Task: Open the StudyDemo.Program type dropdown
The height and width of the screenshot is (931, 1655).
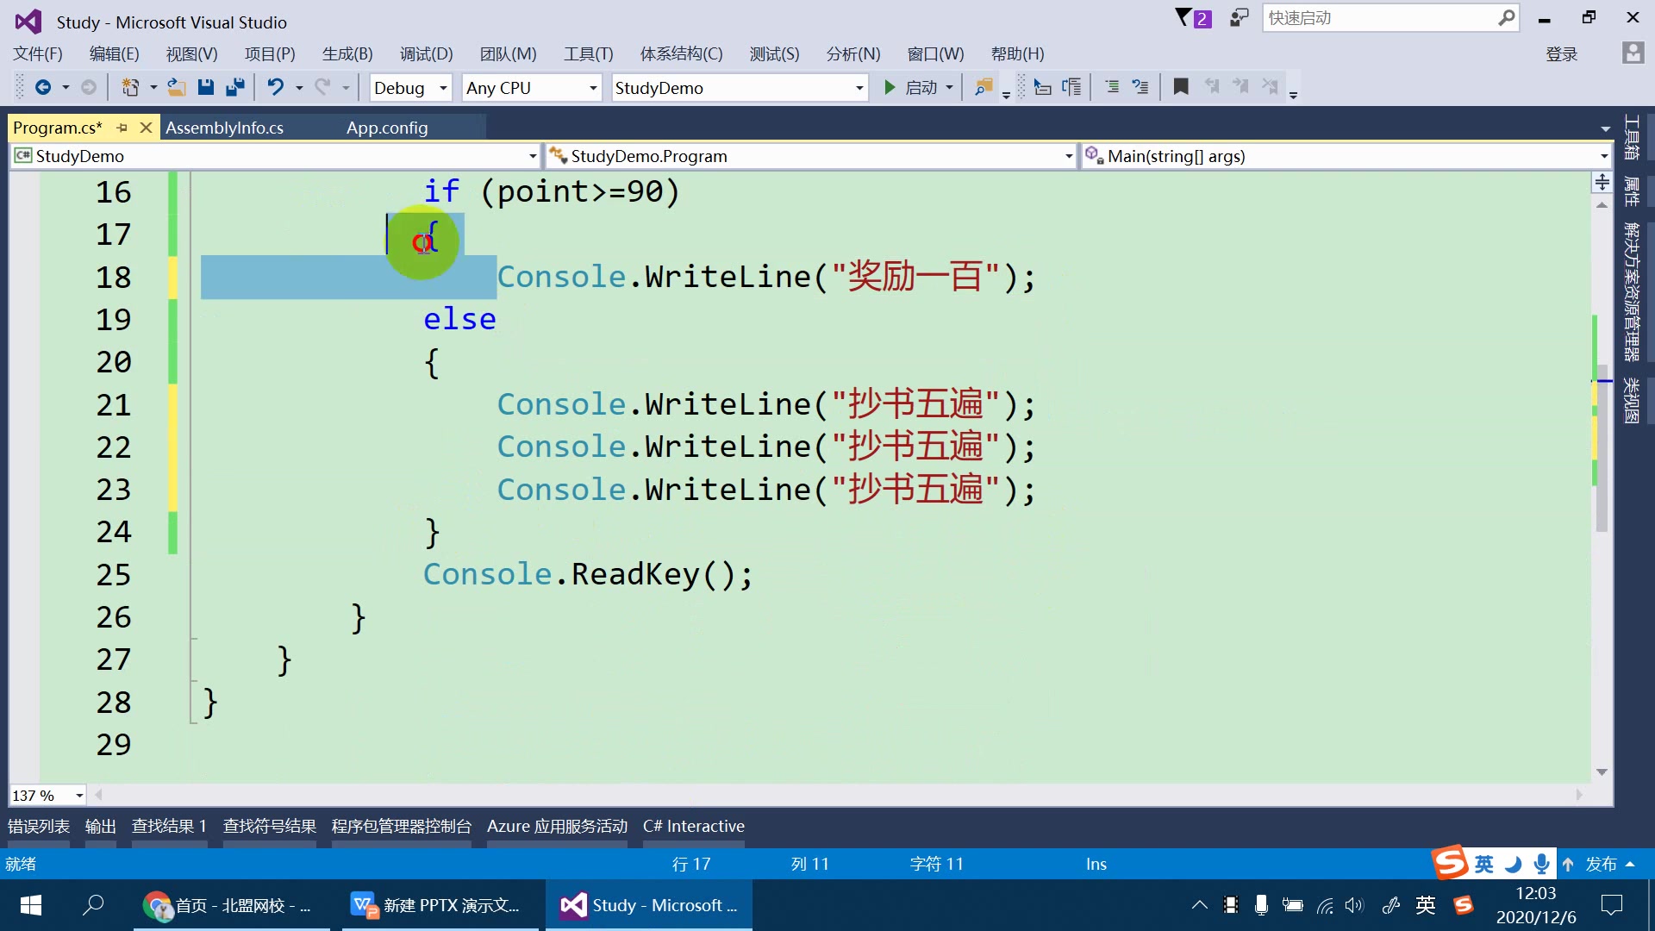Action: point(812,156)
